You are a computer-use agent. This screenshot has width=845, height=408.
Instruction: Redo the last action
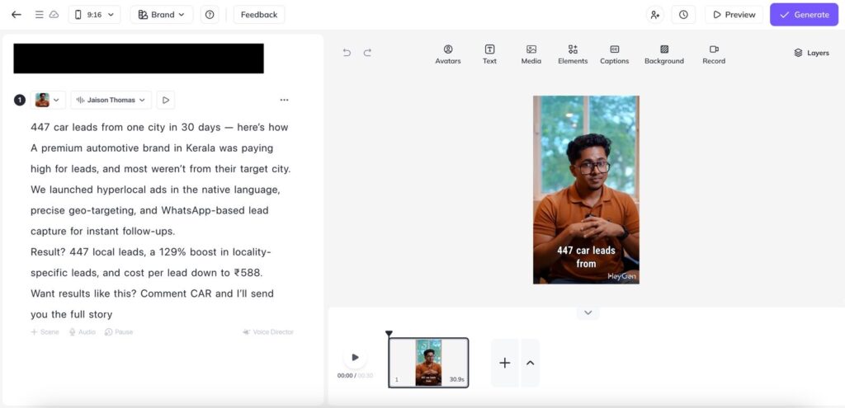point(367,52)
